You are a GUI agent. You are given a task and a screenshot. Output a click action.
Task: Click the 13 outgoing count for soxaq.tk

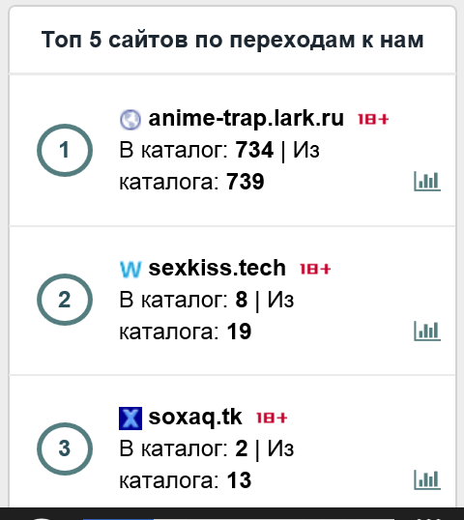point(239,480)
